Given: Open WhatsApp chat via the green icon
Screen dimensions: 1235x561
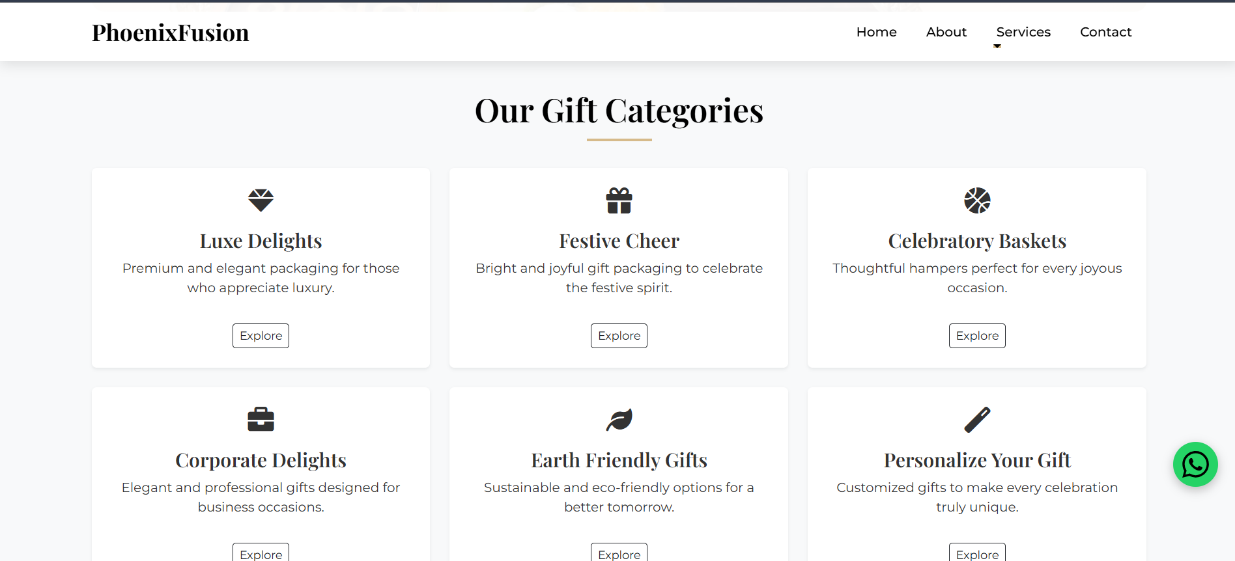Looking at the screenshot, I should coord(1195,464).
